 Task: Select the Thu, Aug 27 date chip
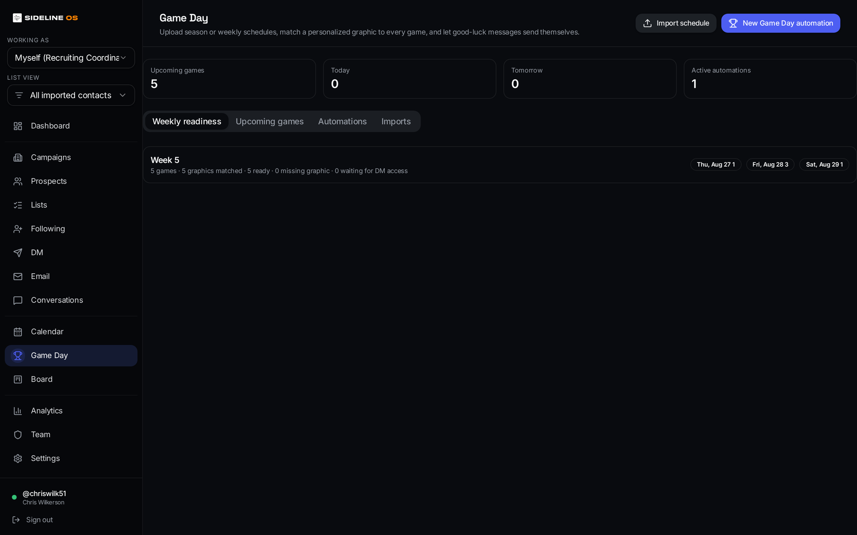point(716,164)
